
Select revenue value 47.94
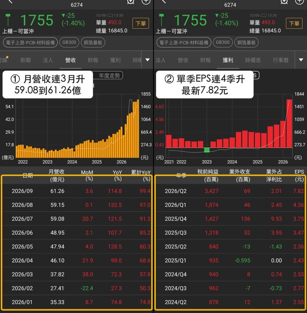[58, 246]
